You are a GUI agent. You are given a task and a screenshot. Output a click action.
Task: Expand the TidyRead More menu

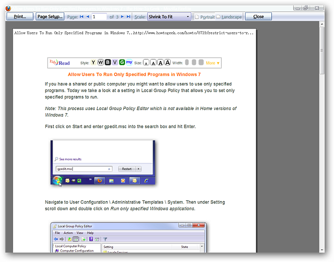[x=212, y=63]
